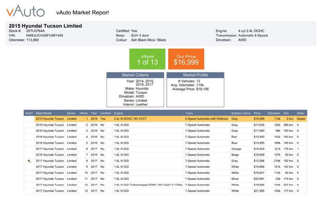
Task: Select the odometer value 113,860
Action: (33, 40)
